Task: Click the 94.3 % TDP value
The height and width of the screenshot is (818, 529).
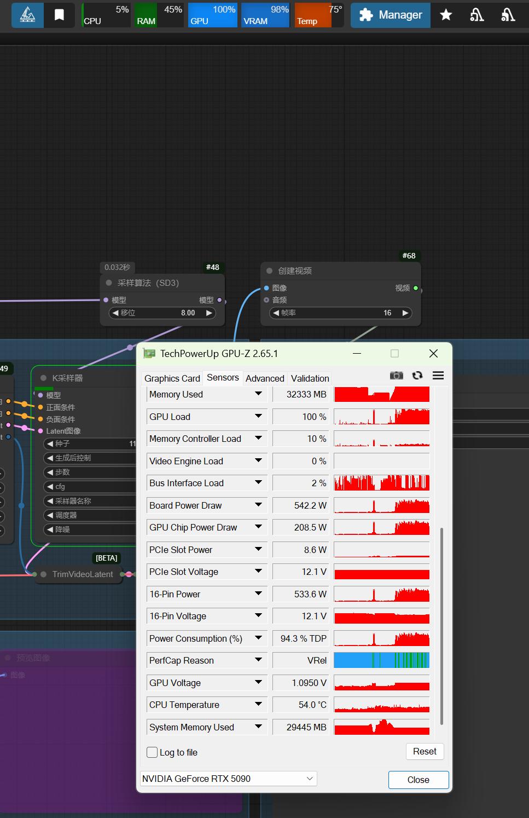Action: pyautogui.click(x=300, y=638)
